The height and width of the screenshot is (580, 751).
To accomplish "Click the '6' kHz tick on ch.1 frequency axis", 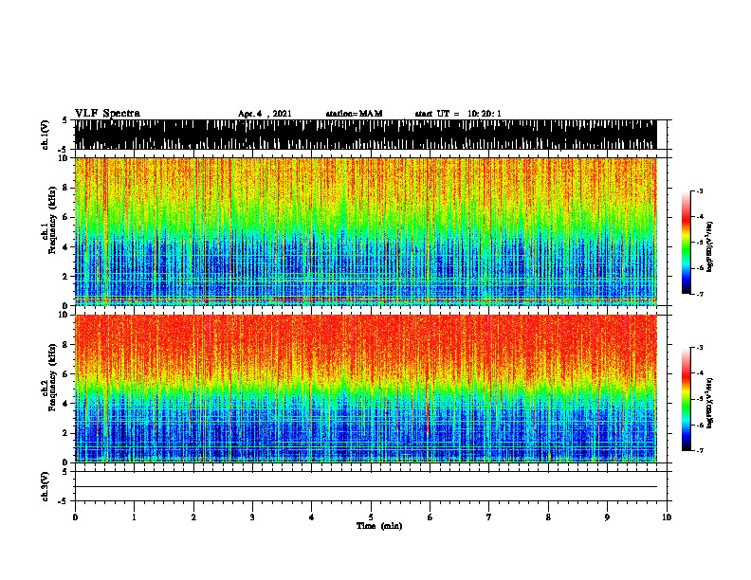I will (66, 217).
